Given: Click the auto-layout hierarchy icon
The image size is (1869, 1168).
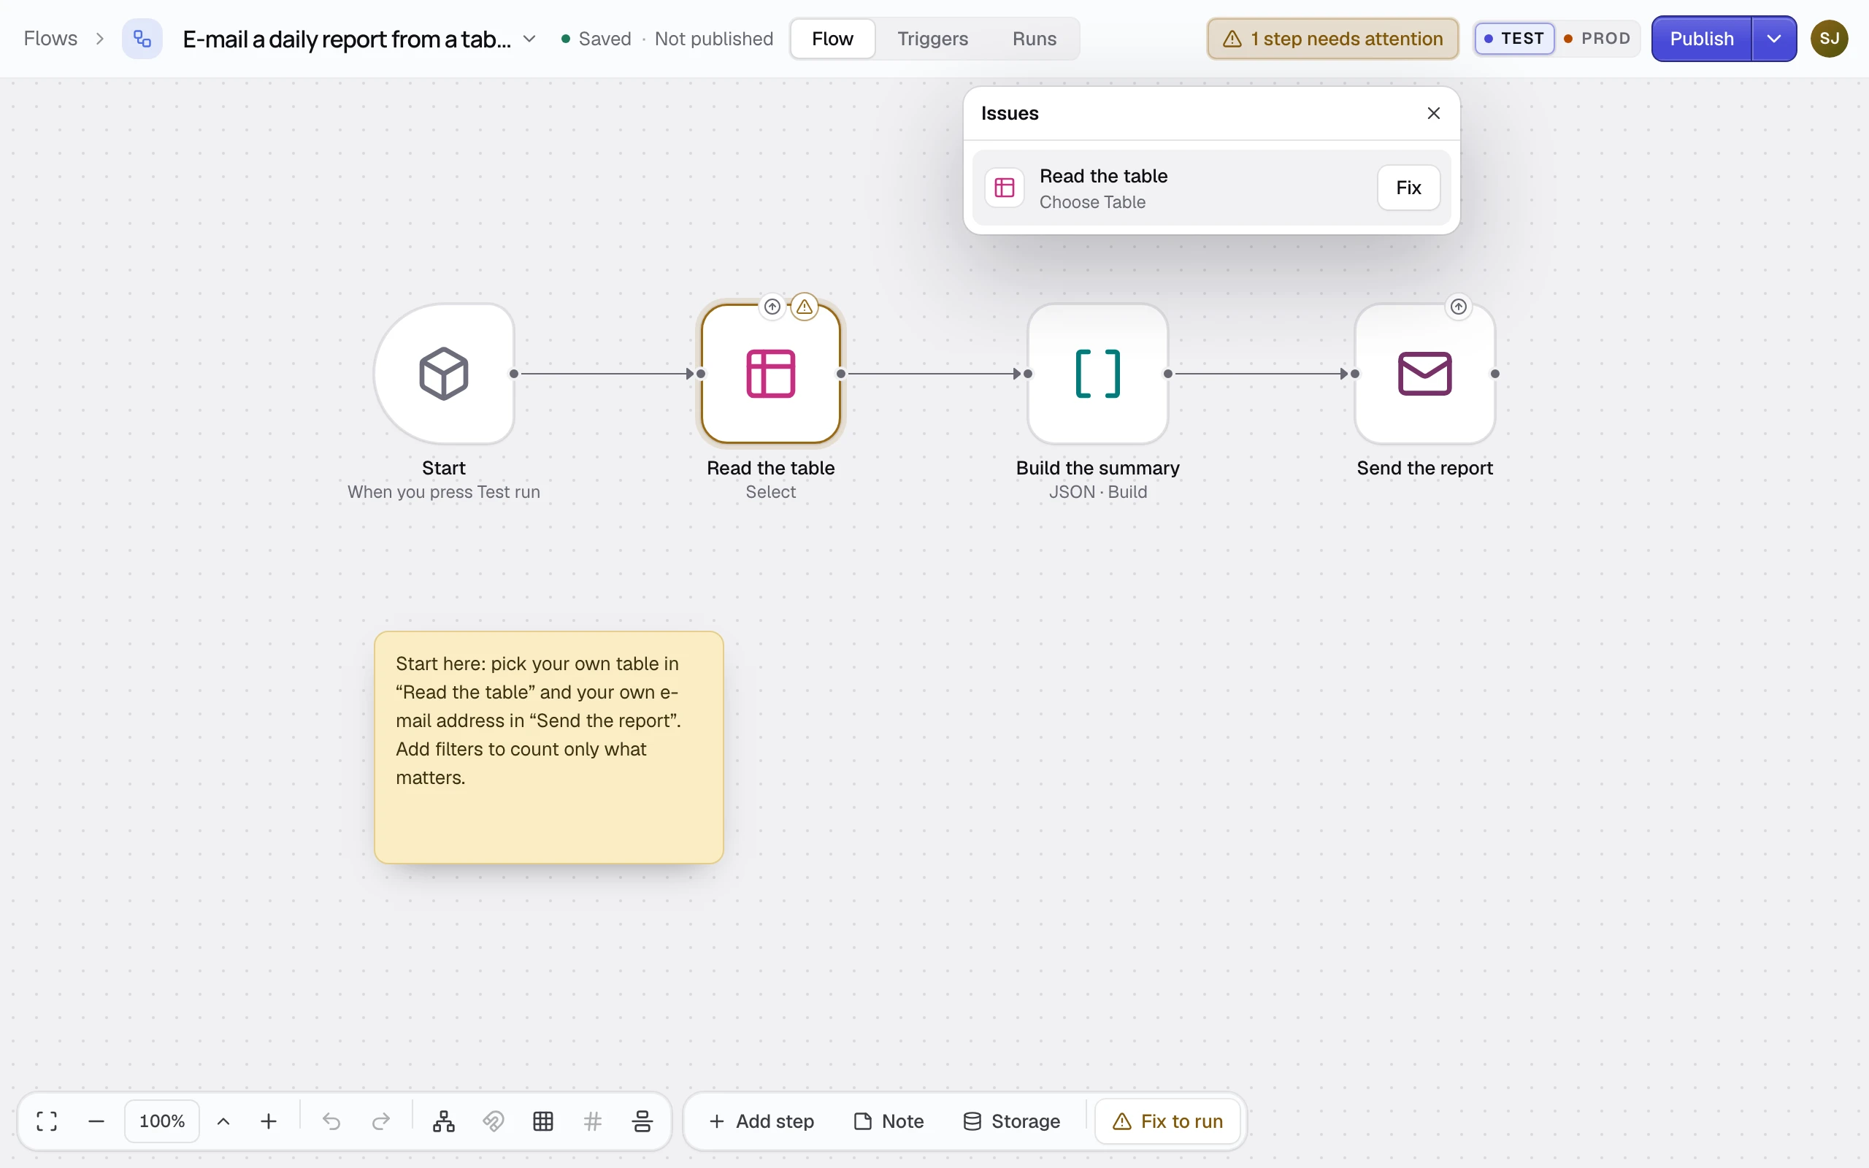Looking at the screenshot, I should (x=444, y=1121).
